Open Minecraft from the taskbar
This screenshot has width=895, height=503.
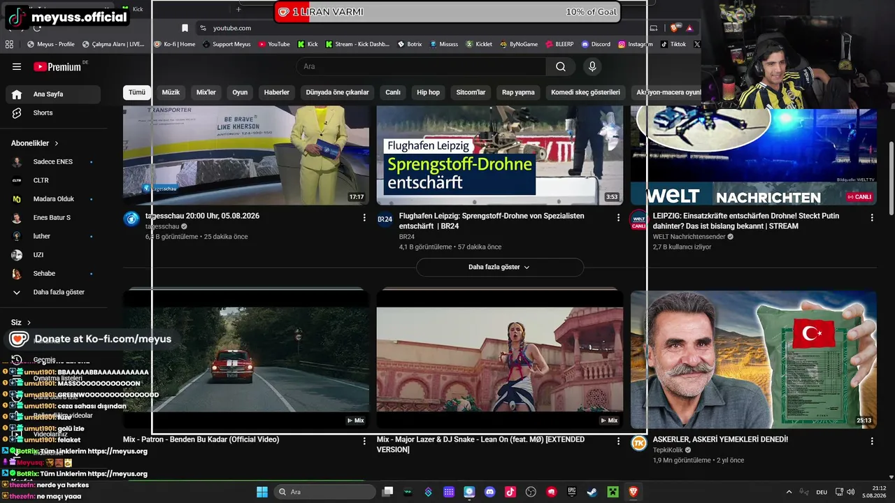click(613, 492)
